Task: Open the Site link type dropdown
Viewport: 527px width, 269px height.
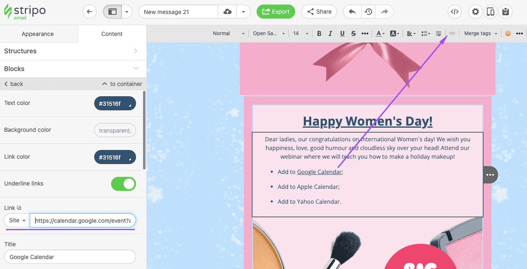Action: click(17, 220)
